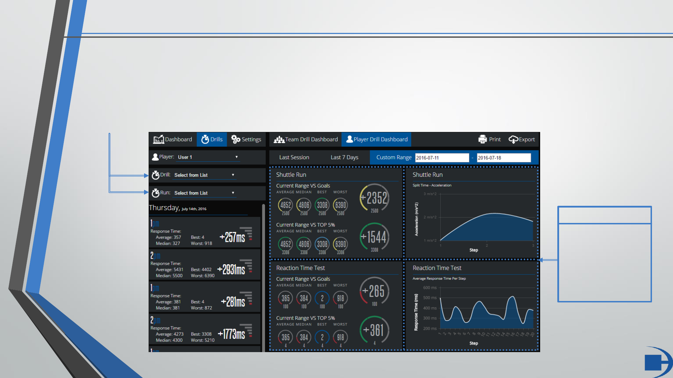673x378 pixels.
Task: Click the Drills stopwatch icon
Action: 205,139
